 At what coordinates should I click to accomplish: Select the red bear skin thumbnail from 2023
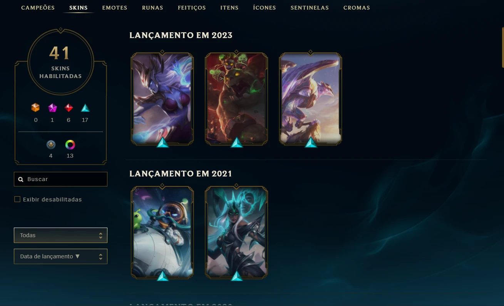coord(236,98)
